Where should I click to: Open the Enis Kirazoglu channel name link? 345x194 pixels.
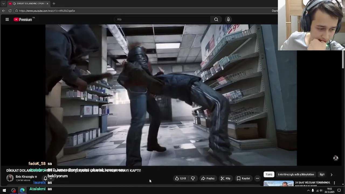coord(25,177)
